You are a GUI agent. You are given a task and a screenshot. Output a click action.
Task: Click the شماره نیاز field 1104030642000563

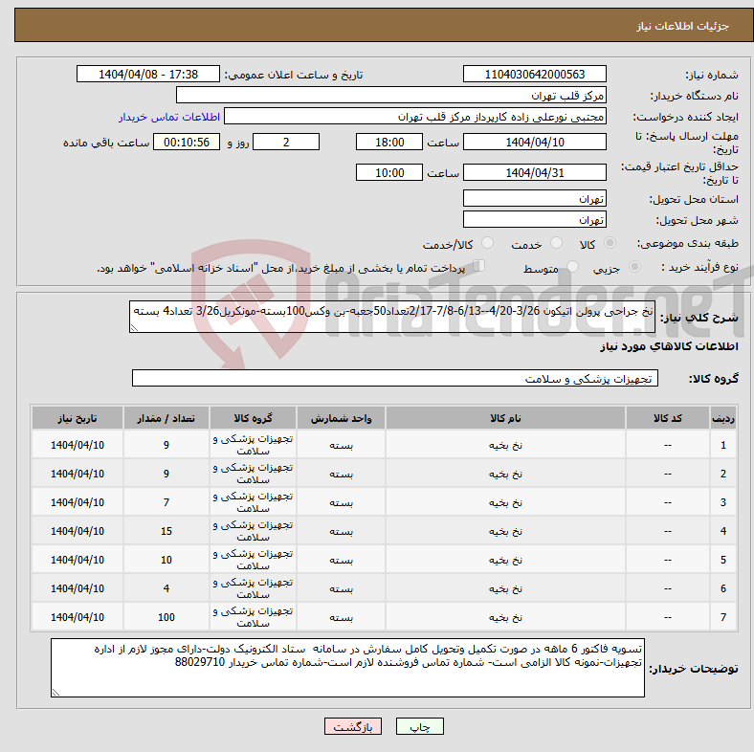click(x=534, y=74)
